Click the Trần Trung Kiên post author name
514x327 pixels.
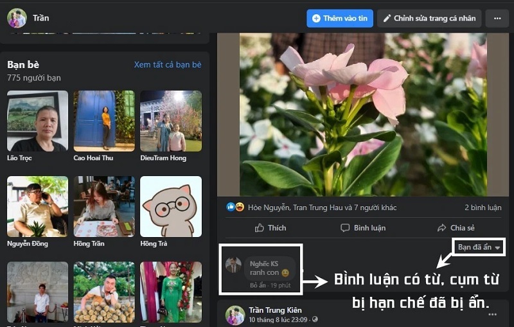pos(275,310)
